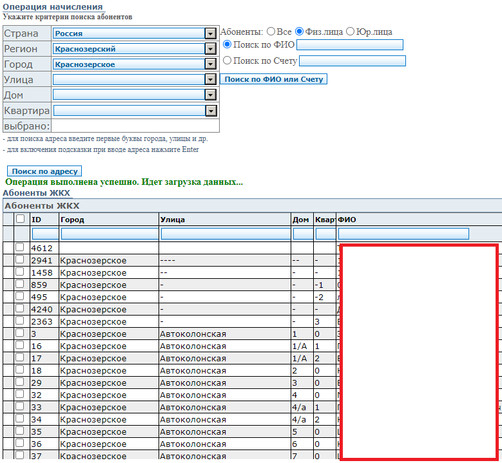Toggle the select-all checkbox in table header
The image size is (502, 463).
20,219
